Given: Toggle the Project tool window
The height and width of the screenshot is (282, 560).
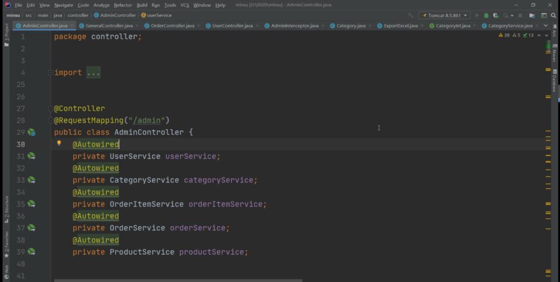Looking at the screenshot, I should (x=7, y=33).
